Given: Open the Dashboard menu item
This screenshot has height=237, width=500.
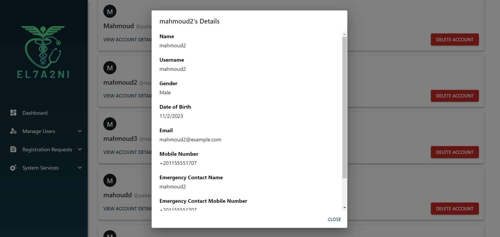Looking at the screenshot, I should click(44, 113).
